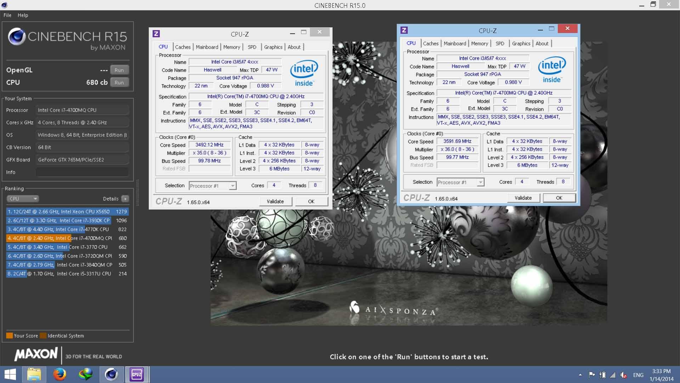The image size is (680, 383).
Task: Open SPD tab in right CPU-Z
Action: coord(500,43)
